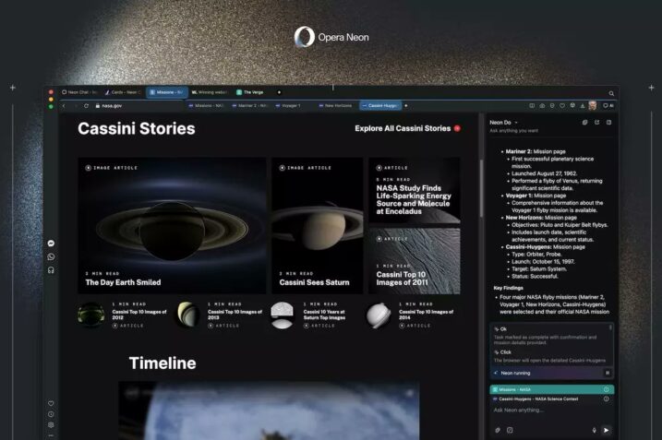Pause the running Neon task
The width and height of the screenshot is (662, 440).
(607, 373)
